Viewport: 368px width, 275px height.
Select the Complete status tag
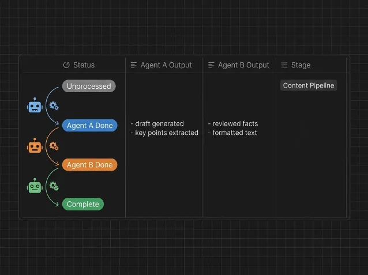coord(83,204)
